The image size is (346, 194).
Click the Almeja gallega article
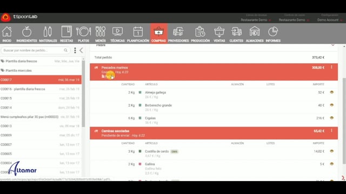click(155, 93)
